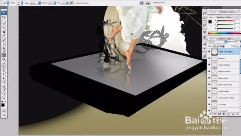Select the Horizontal Type tool
The width and height of the screenshot is (241, 136).
point(4,75)
